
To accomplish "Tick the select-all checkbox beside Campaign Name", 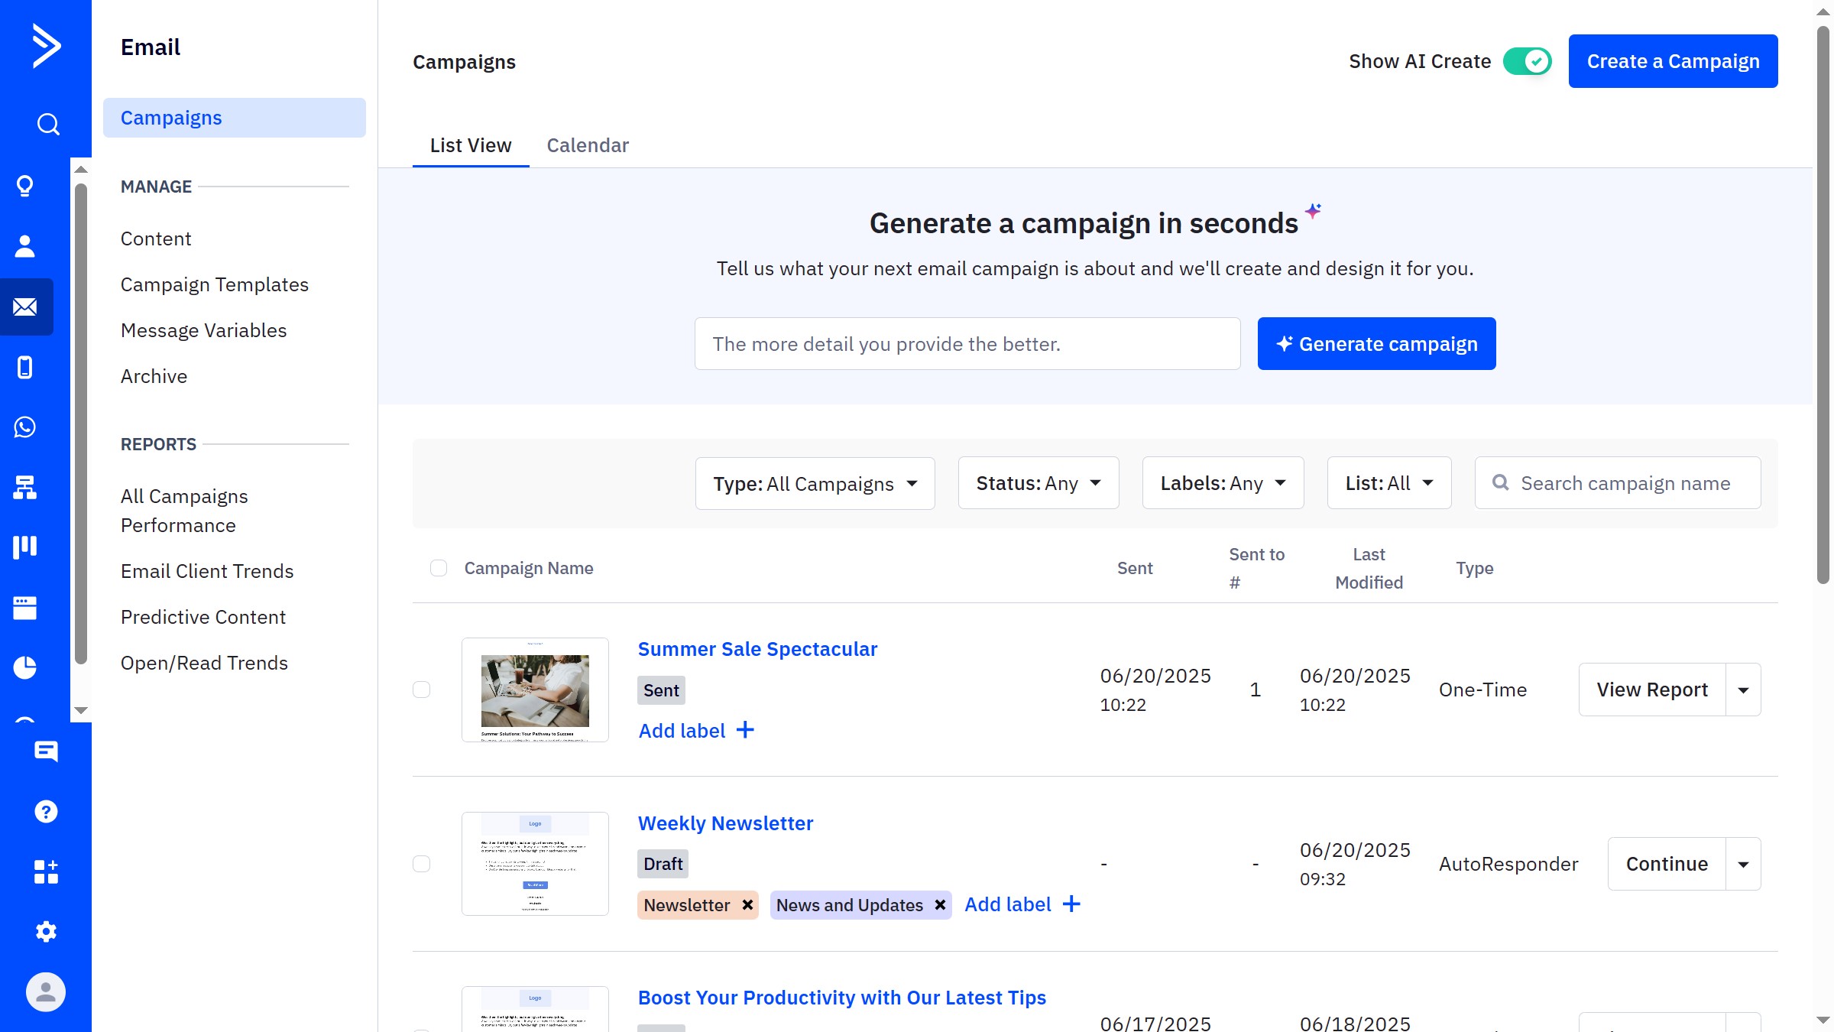I will coord(439,568).
